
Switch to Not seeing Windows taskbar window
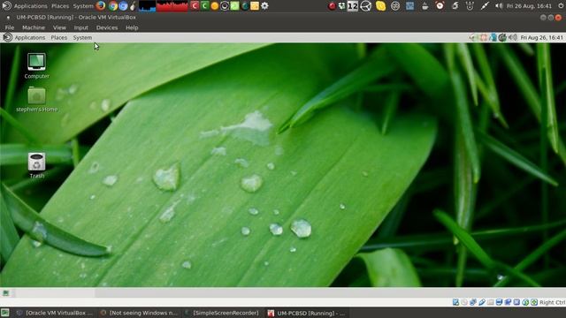pyautogui.click(x=139, y=313)
